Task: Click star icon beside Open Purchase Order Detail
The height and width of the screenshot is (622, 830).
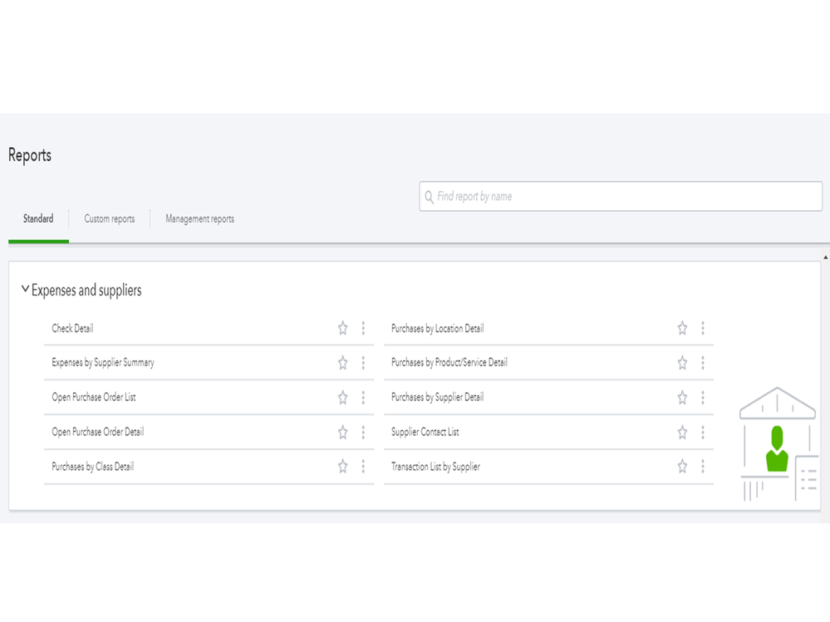Action: pos(342,432)
